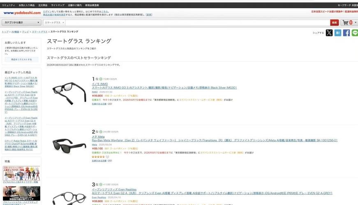Open お気に入り商品 in top menu

click(x=27, y=5)
